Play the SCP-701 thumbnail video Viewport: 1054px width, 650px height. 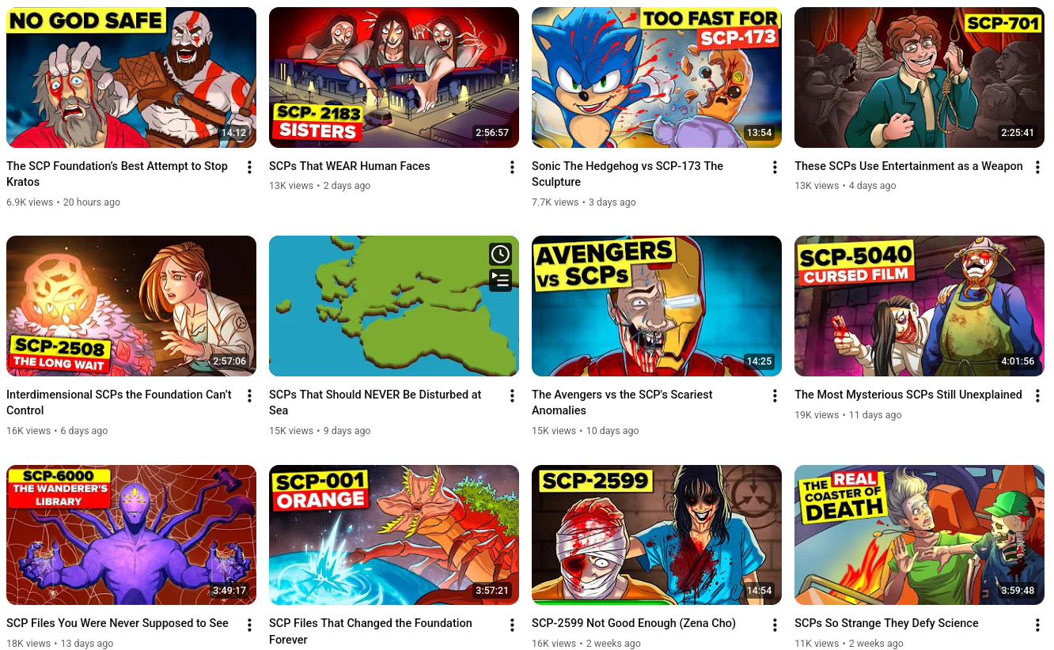(x=919, y=77)
